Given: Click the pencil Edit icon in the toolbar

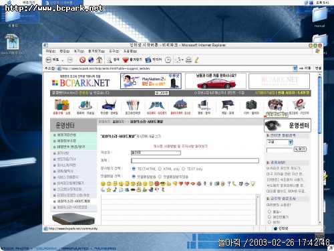Looking at the screenshot, I should 196,60.
